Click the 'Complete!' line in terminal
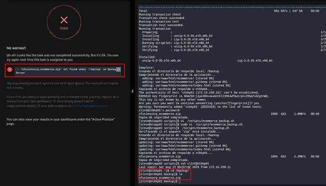 [146, 68]
